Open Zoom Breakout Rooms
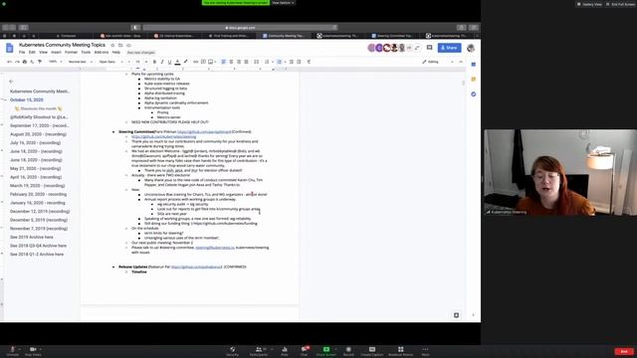The height and width of the screenshot is (358, 637). click(400, 351)
